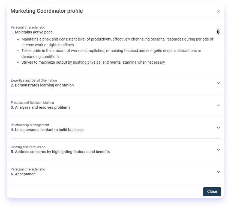This screenshot has height=208, width=231.
Task: Open chevron for Uses personal contact row
Action: click(218, 128)
